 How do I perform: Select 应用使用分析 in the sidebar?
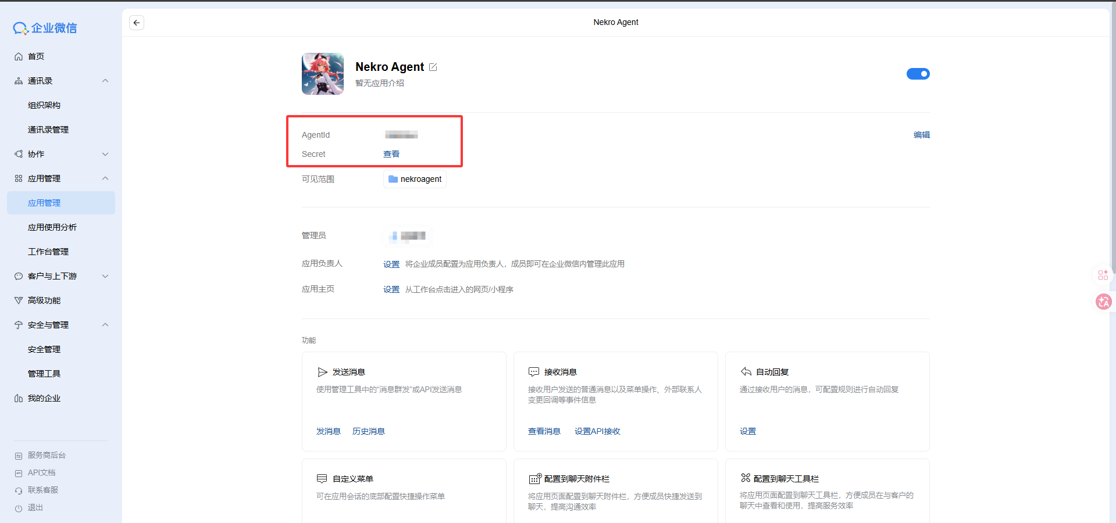[x=52, y=227]
